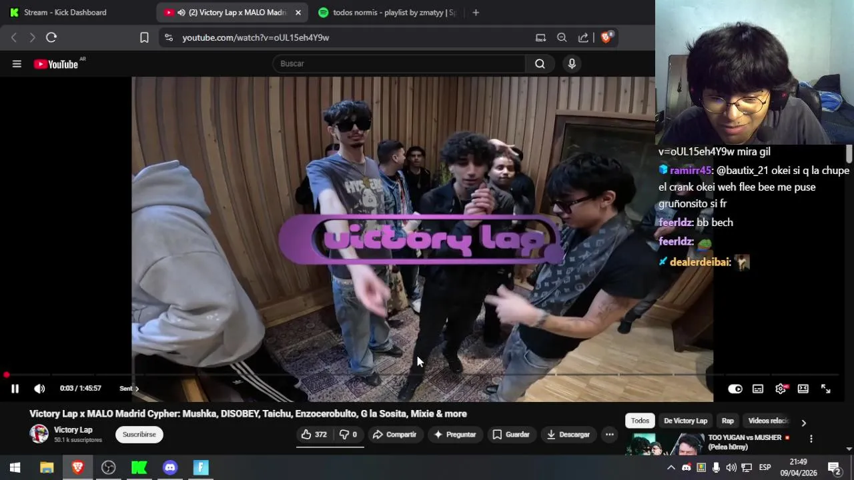
Task: Open TOO YUGAN vs MUSHER video thumbnail
Action: (665, 443)
